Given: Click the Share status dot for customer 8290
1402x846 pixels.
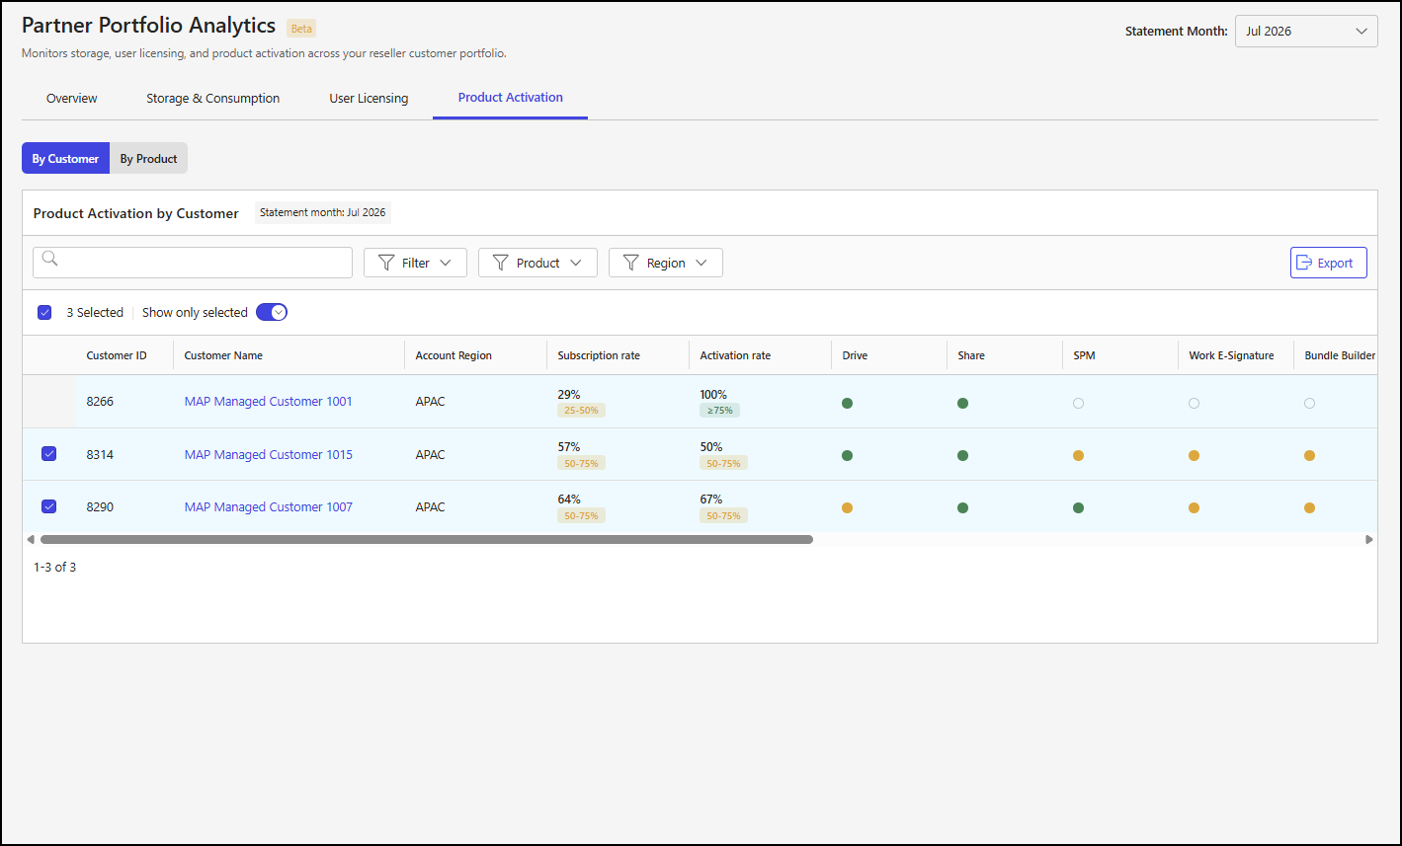Looking at the screenshot, I should (962, 507).
